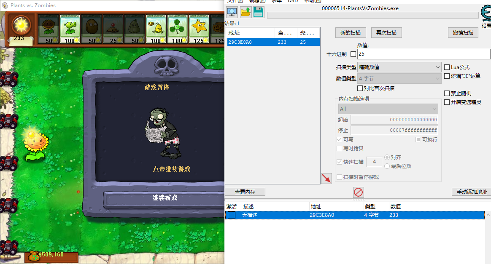Click the 再次扫描 next scan button
The image size is (491, 264).
[386, 32]
